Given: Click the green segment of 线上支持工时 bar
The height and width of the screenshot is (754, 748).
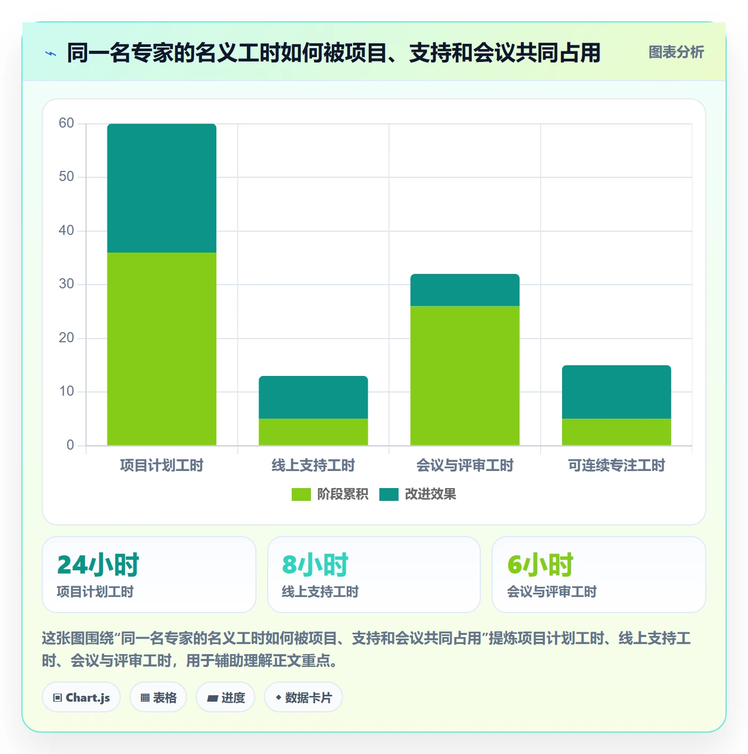Looking at the screenshot, I should click(x=314, y=432).
